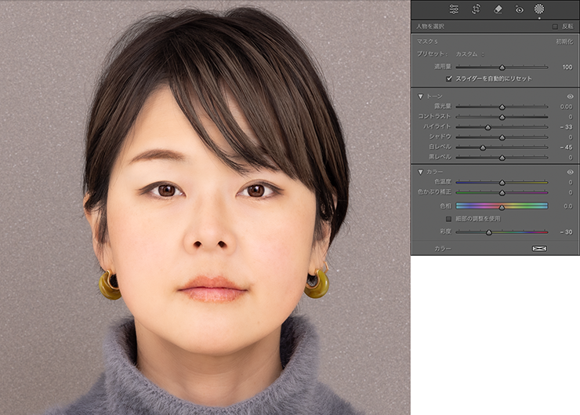Image resolution: width=580 pixels, height=415 pixels.
Task: Click the 初期化 reset button
Action: [564, 41]
